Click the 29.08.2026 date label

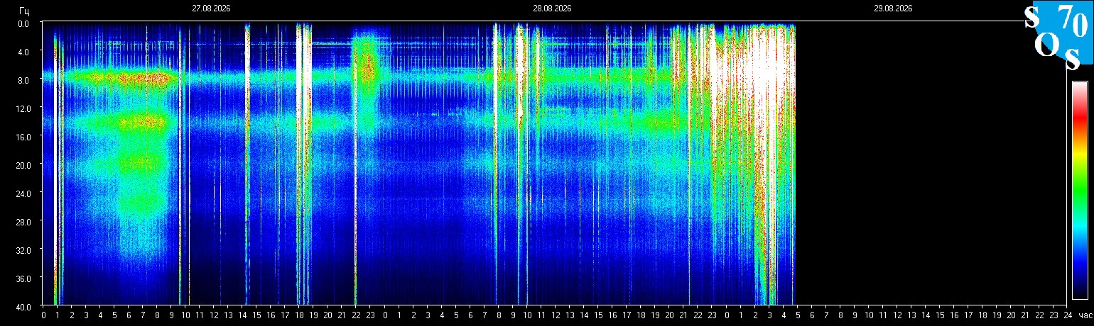point(893,9)
